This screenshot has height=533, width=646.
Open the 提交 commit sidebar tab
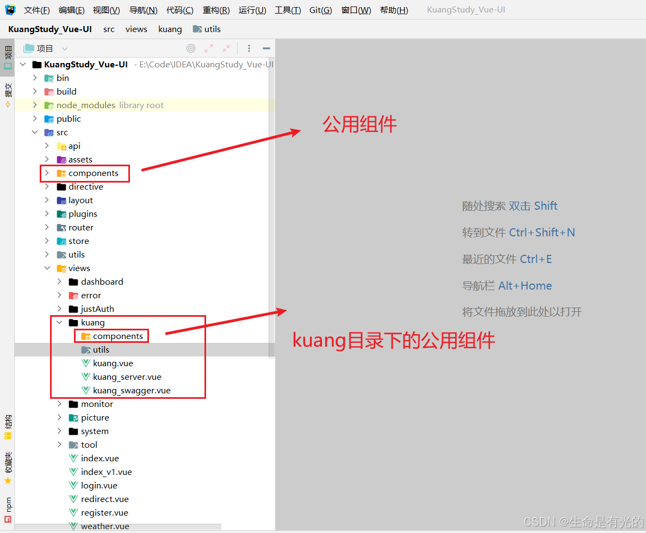pyautogui.click(x=8, y=95)
